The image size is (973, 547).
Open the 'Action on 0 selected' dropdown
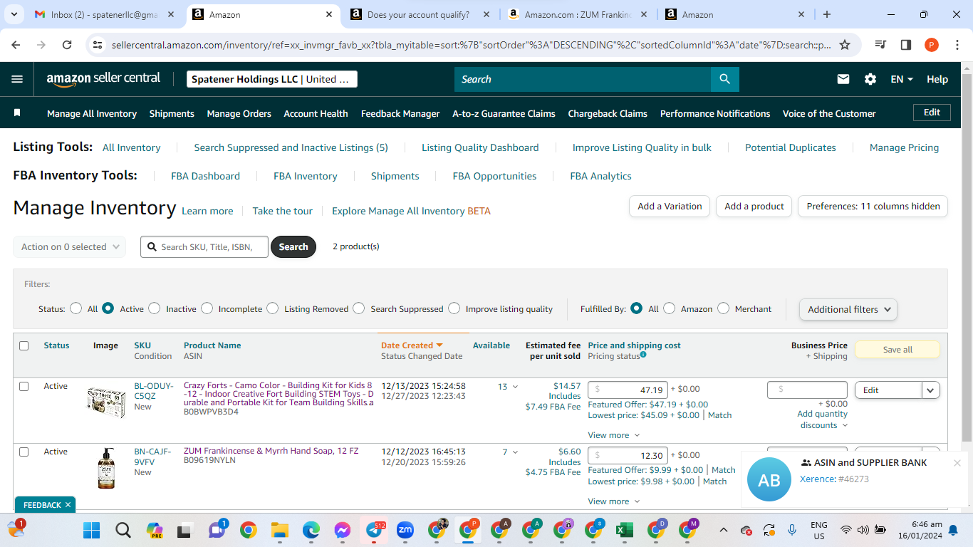(70, 246)
